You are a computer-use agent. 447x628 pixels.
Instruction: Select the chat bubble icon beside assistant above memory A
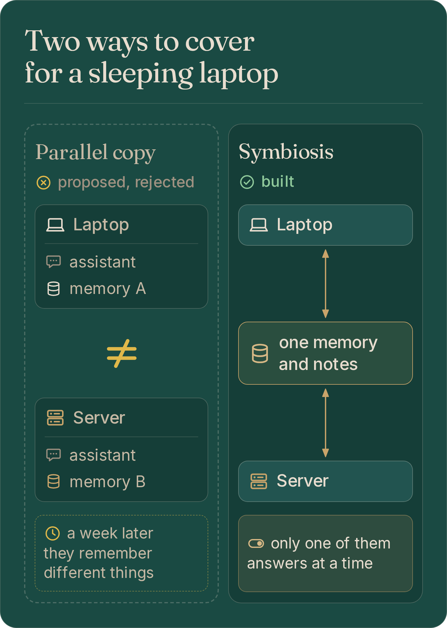pyautogui.click(x=54, y=262)
